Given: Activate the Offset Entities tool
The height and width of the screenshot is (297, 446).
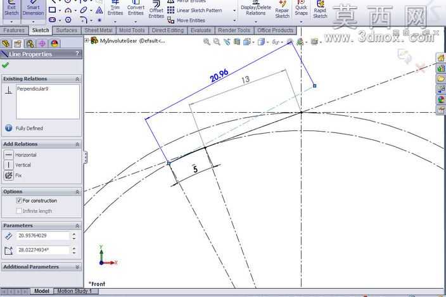Looking at the screenshot, I should 156,10.
